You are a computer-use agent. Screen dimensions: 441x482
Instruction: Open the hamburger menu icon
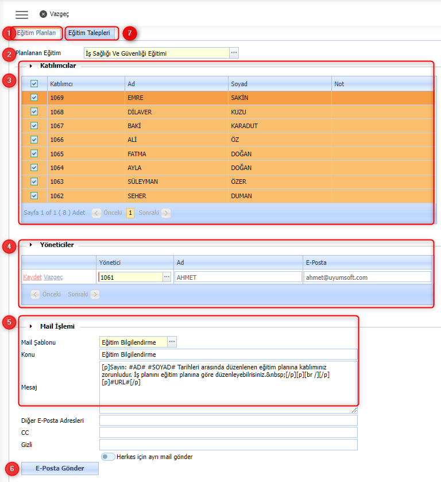pyautogui.click(x=22, y=14)
